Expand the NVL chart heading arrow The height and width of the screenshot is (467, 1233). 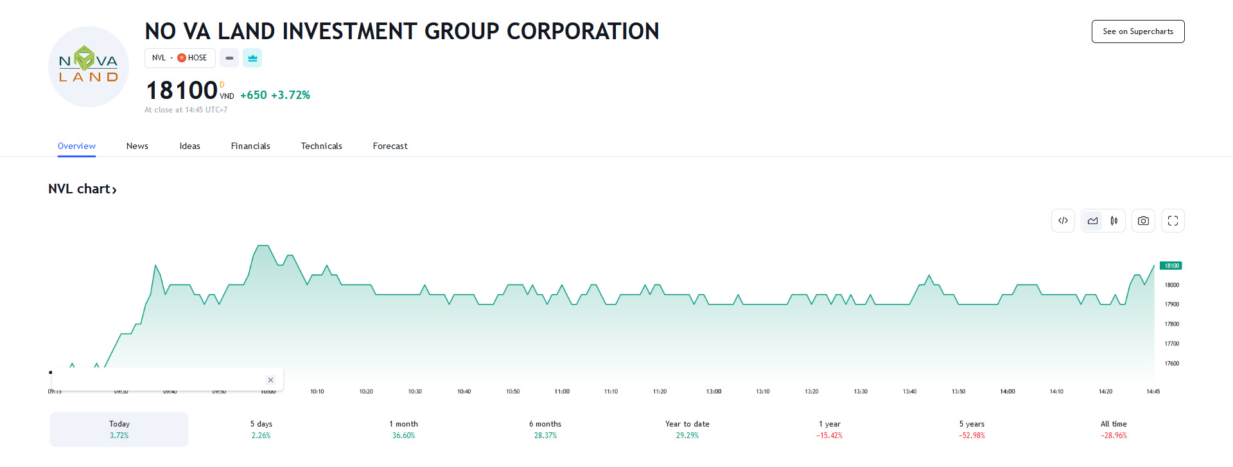[x=114, y=190]
